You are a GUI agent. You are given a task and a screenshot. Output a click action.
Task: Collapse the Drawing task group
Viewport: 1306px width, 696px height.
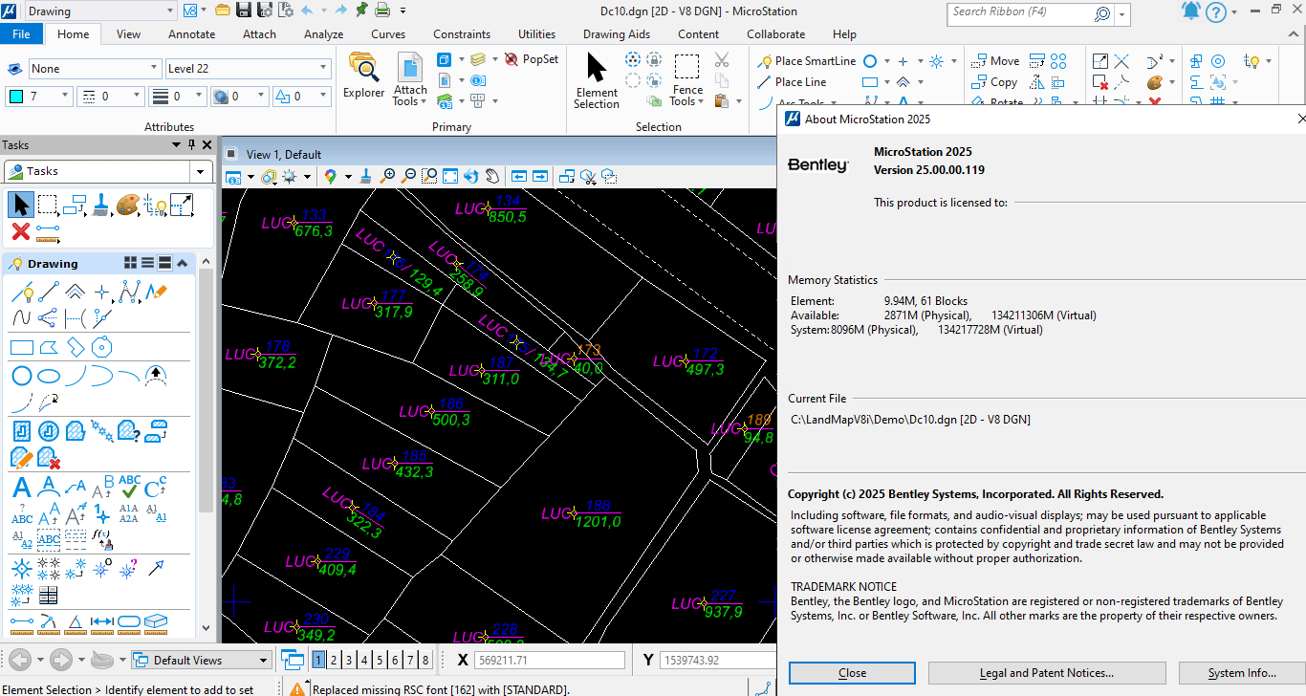[184, 263]
